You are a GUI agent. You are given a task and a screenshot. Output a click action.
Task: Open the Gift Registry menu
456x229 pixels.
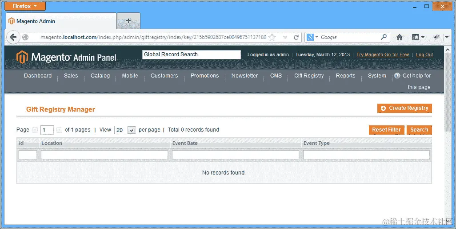click(309, 76)
